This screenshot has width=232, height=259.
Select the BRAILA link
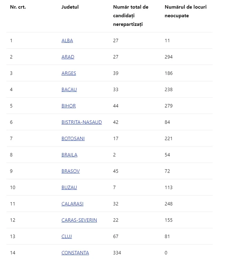pos(69,155)
